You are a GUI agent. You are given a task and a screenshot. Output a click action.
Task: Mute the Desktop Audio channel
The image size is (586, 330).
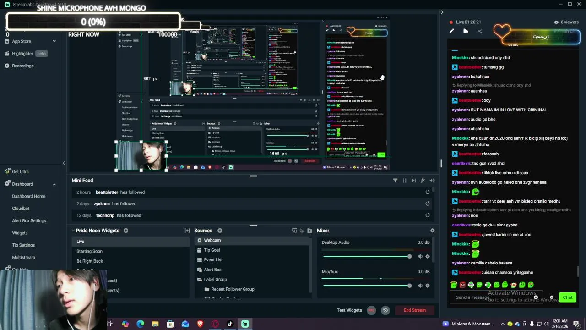point(420,256)
